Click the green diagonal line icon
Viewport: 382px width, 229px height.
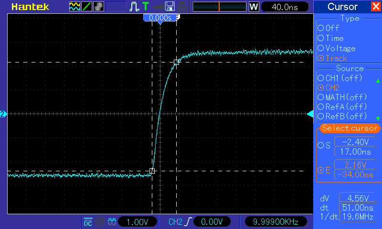86,7
